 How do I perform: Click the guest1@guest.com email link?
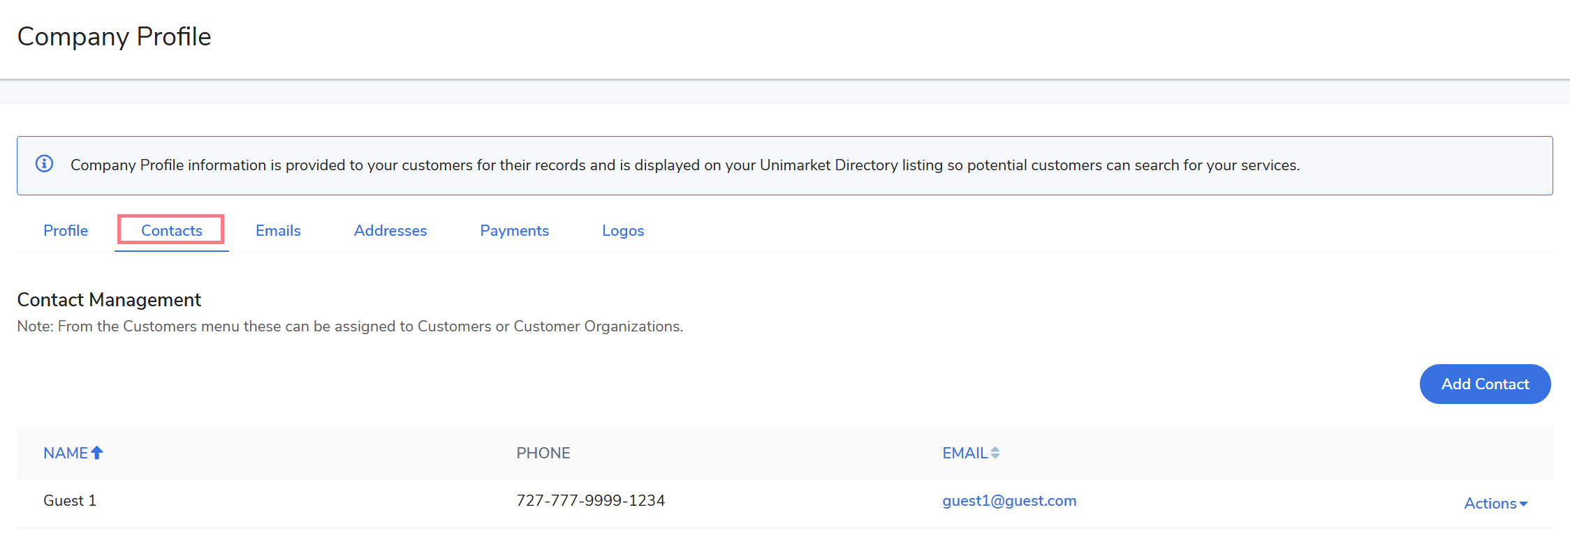pos(1009,501)
